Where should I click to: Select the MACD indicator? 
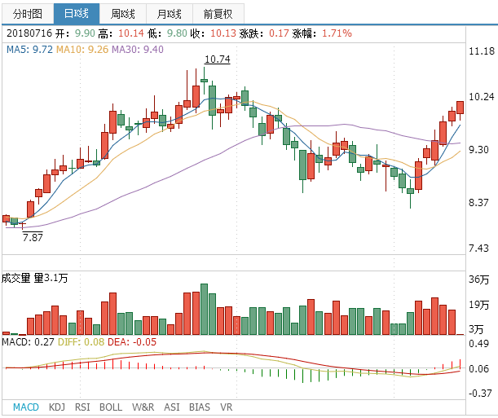[x=26, y=407]
